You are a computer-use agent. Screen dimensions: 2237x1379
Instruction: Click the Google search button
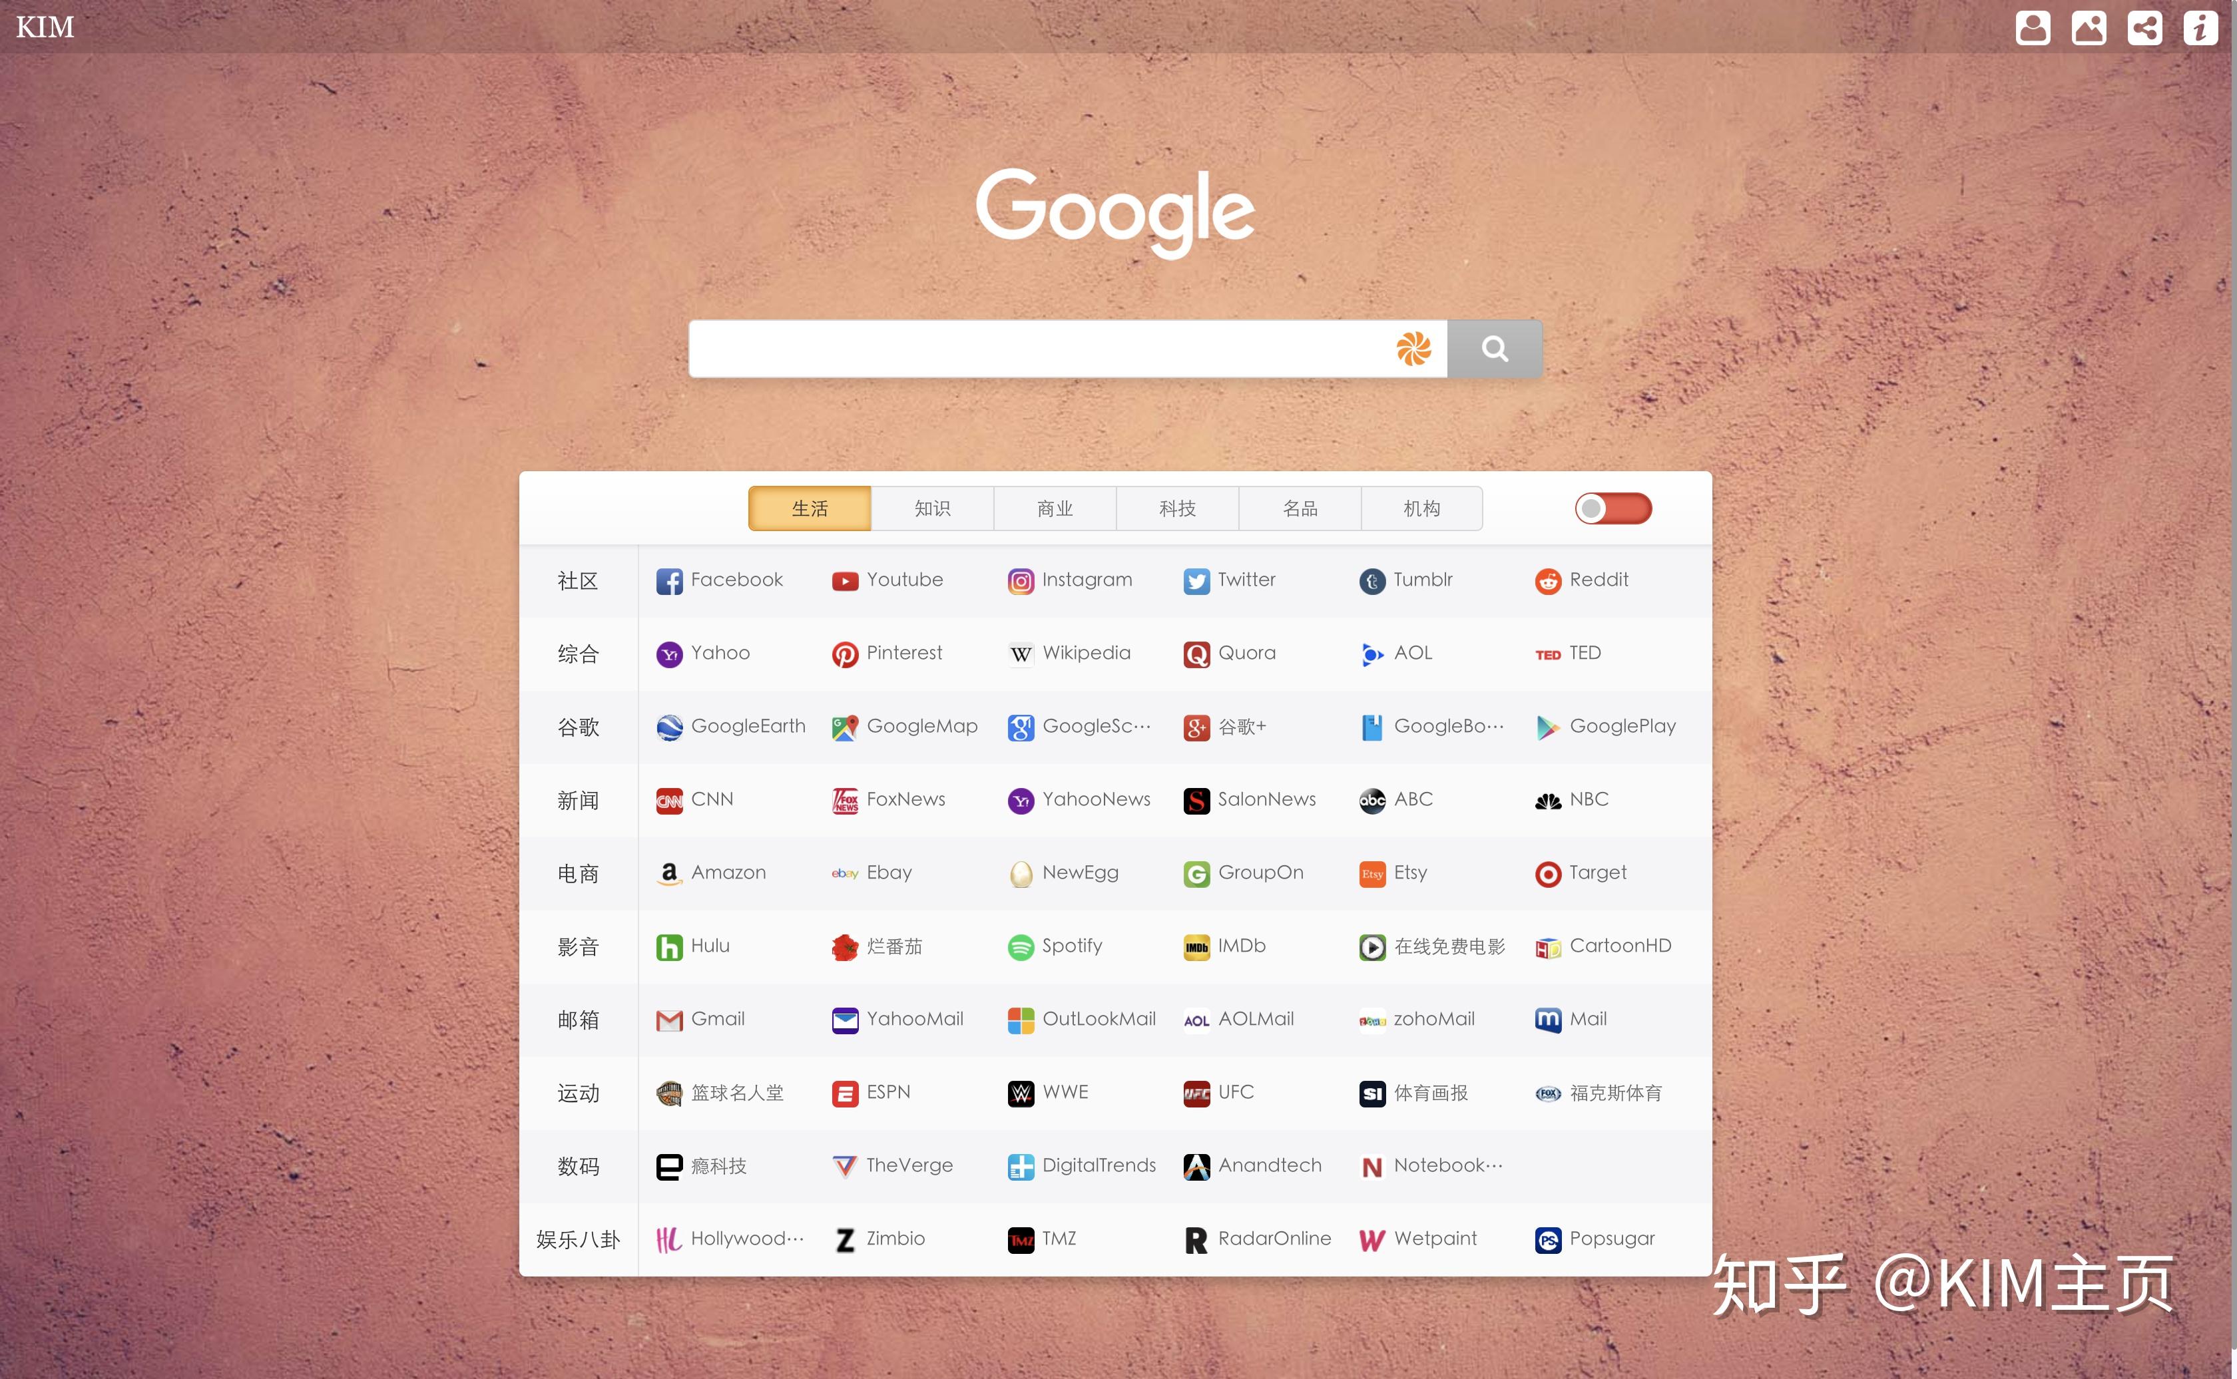tap(1494, 347)
